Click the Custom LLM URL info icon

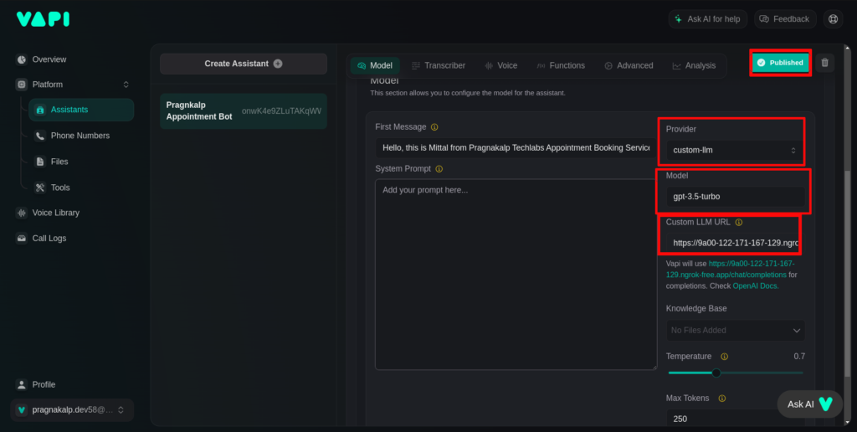coord(739,223)
